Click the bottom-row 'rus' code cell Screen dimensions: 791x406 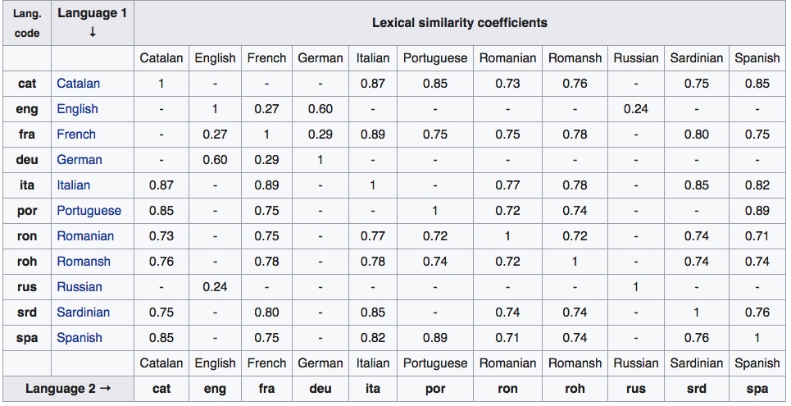coord(636,389)
